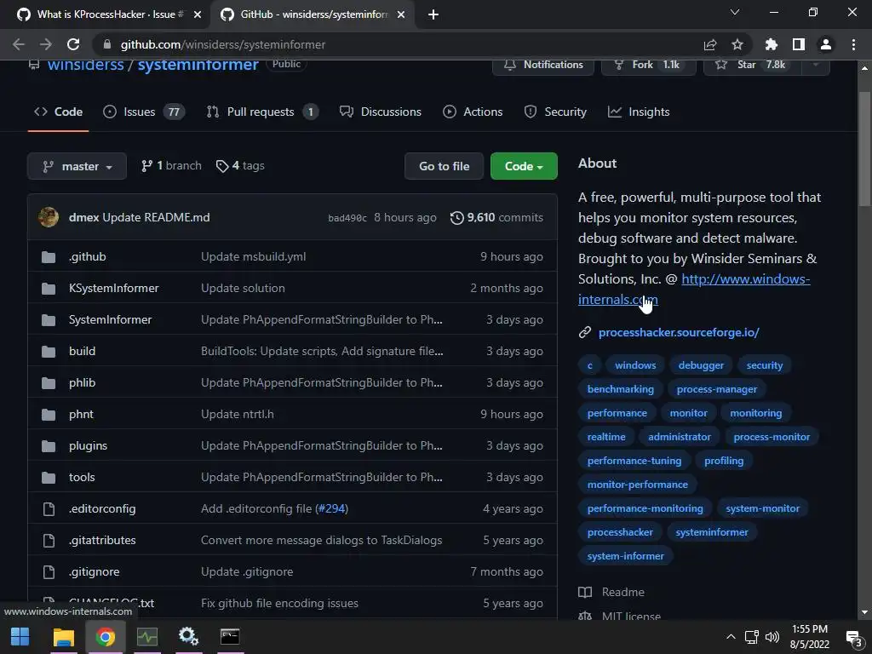872x654 pixels.
Task: Select the systeminformer topic tag
Action: click(711, 532)
